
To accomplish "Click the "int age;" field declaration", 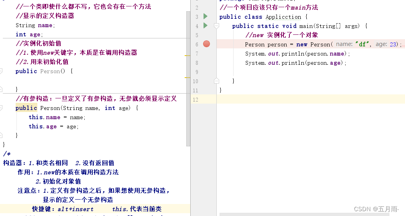I will coord(29,34).
